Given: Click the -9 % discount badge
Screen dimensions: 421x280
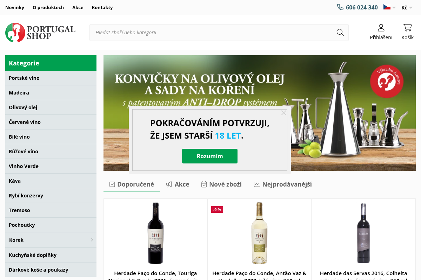Looking at the screenshot, I should [217, 210].
